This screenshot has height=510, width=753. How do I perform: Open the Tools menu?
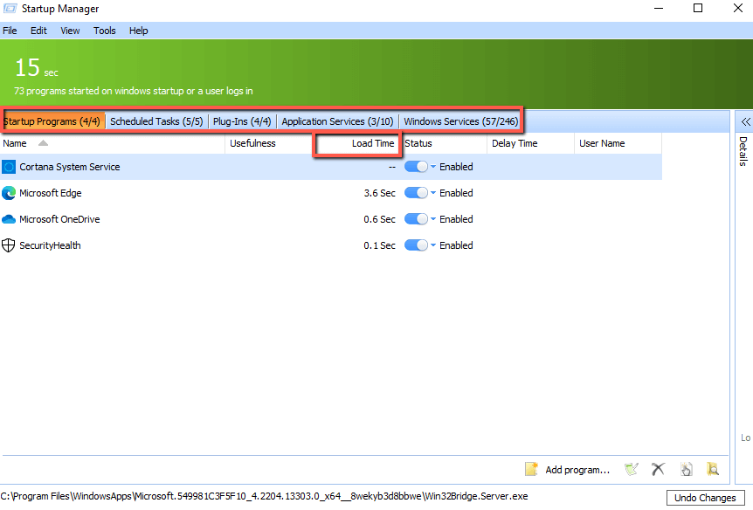pos(105,31)
